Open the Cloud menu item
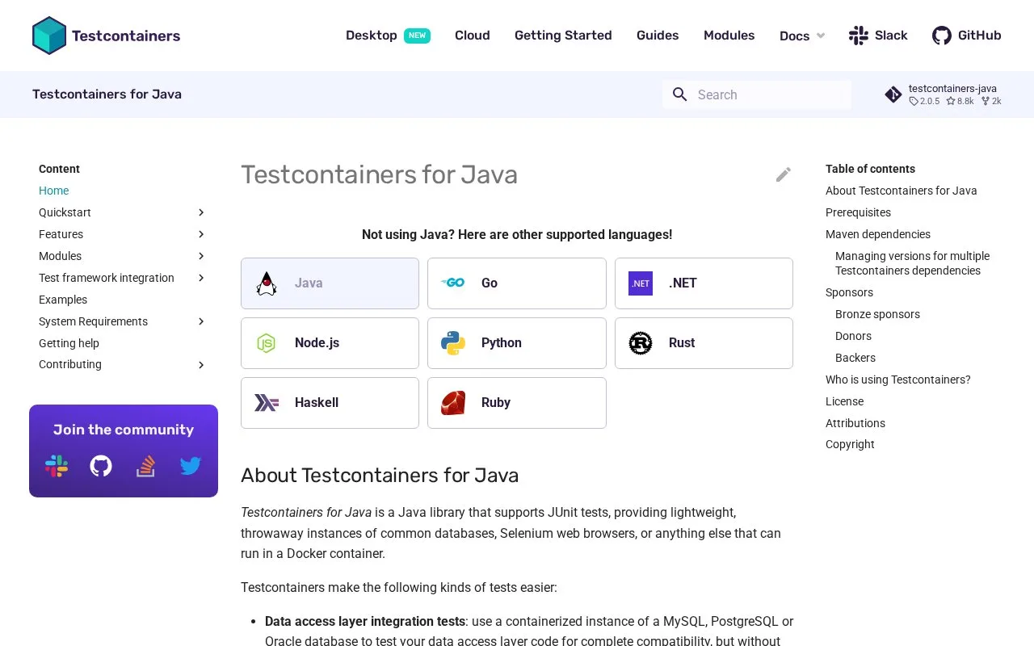The image size is (1034, 646). (x=473, y=36)
